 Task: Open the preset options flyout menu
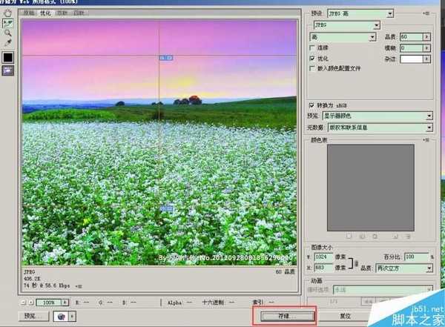click(x=429, y=14)
